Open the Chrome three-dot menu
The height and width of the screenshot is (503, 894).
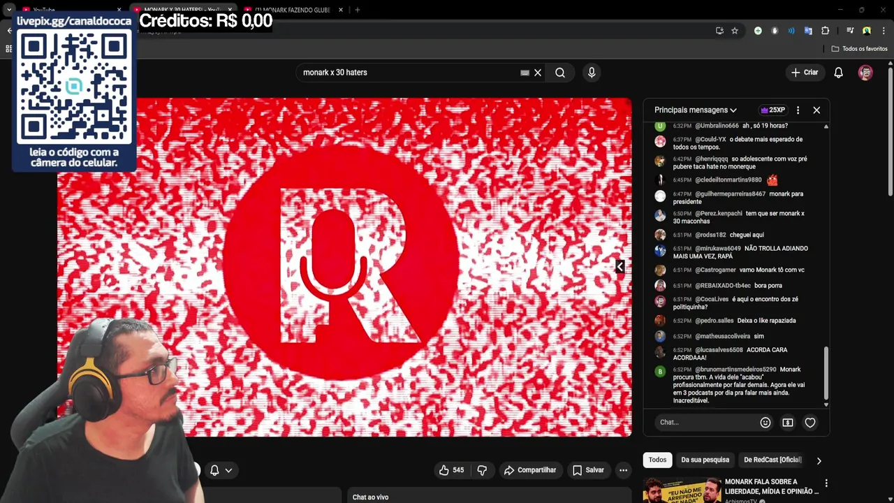tap(884, 31)
